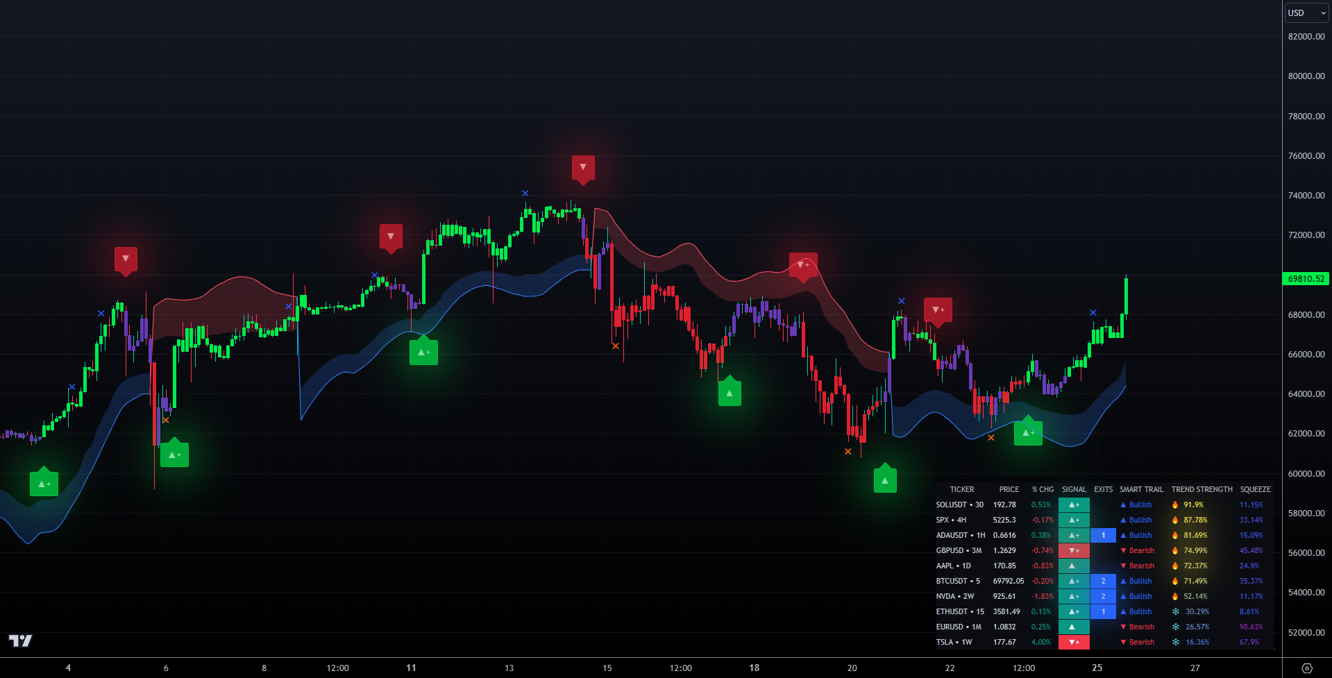Screen dimensions: 1332x678
Task: Click the blue bullish triangle next to BTCUSDT
Action: pyautogui.click(x=1123, y=581)
